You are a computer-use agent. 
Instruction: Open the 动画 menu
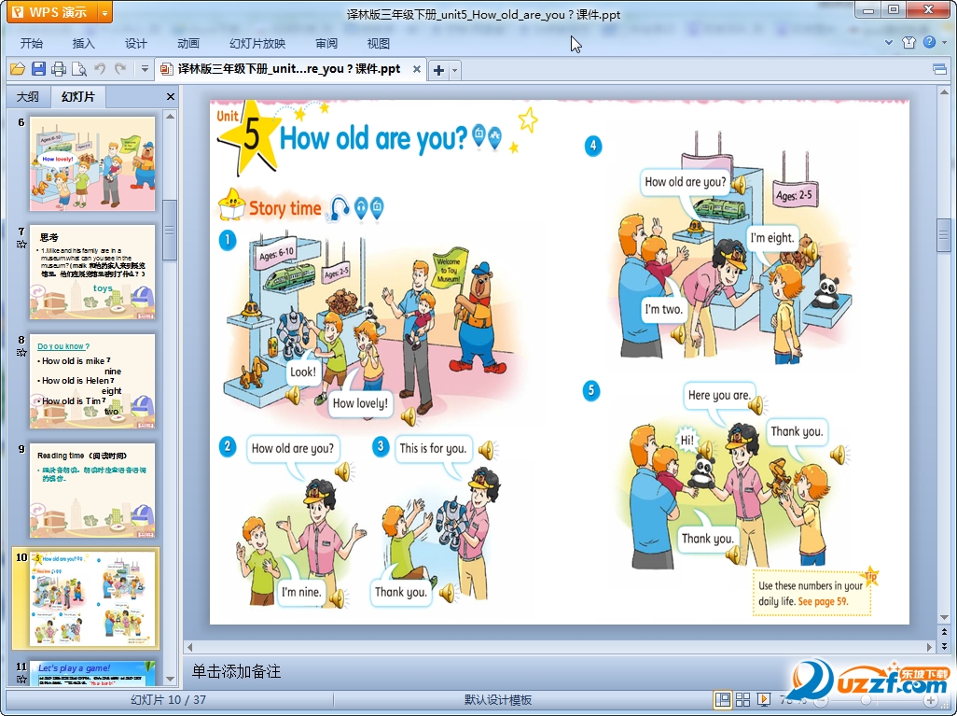pyautogui.click(x=188, y=43)
